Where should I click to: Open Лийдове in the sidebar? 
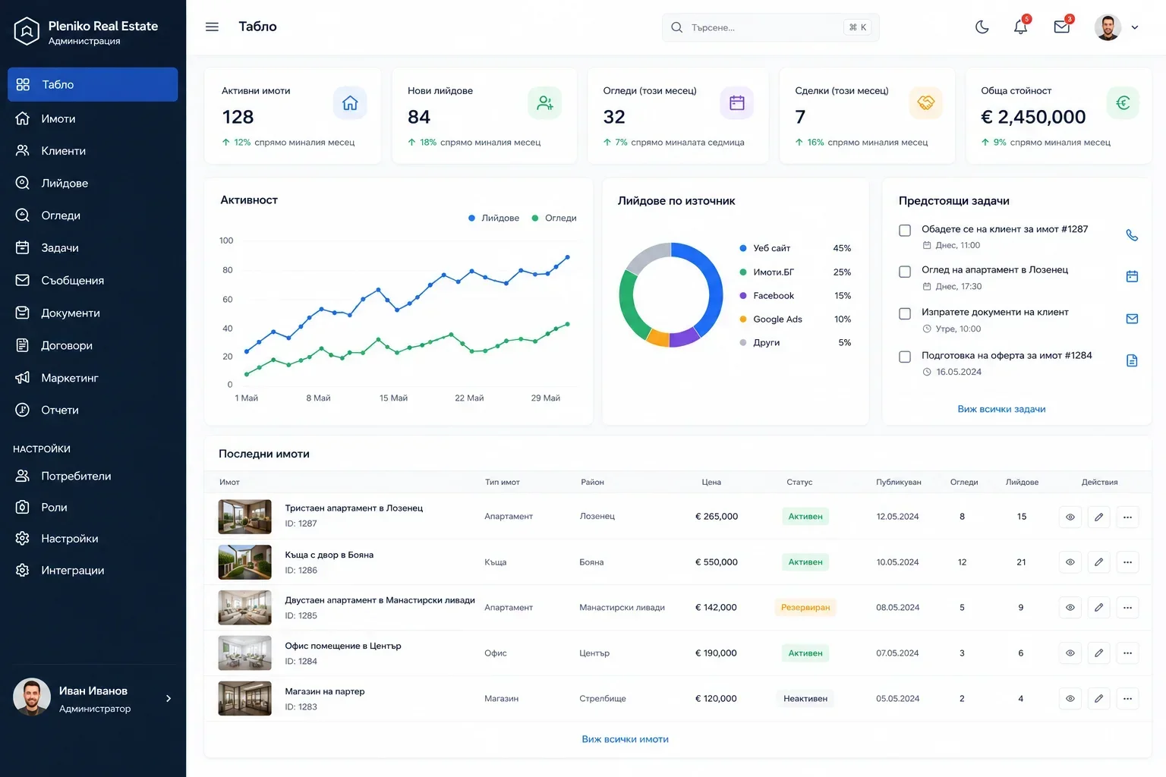click(x=93, y=183)
